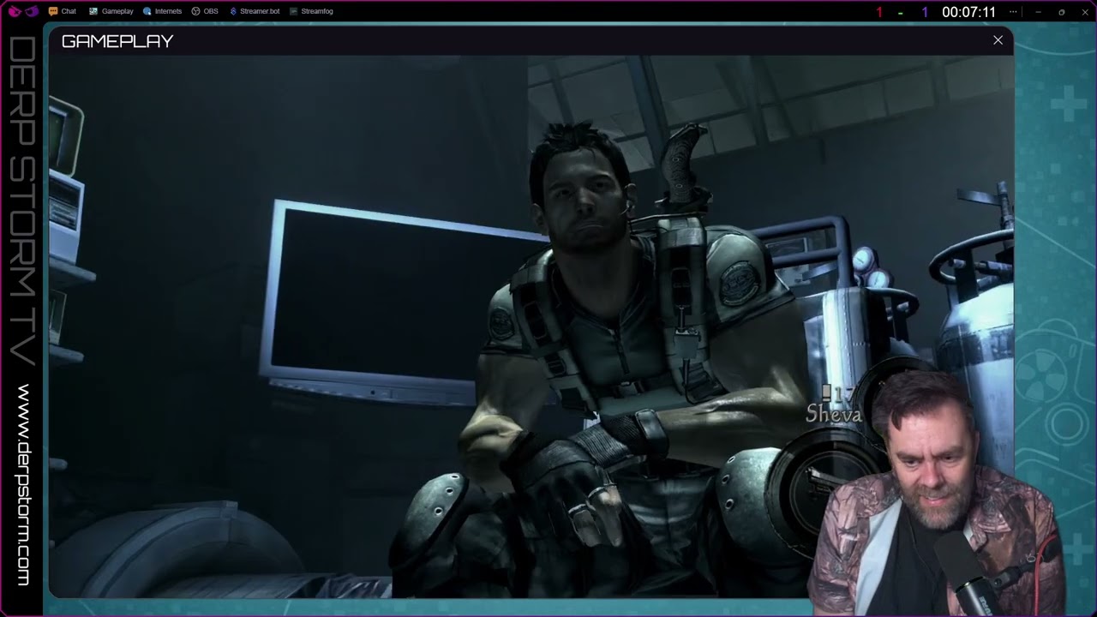Image resolution: width=1097 pixels, height=617 pixels.
Task: Go to the OBS tab
Action: 205,11
